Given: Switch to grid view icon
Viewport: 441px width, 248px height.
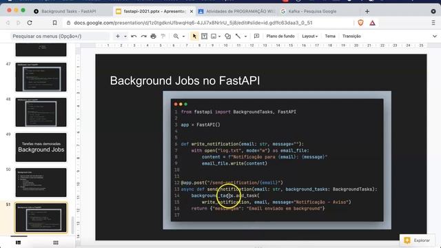Looking at the screenshot, I should (56, 242).
